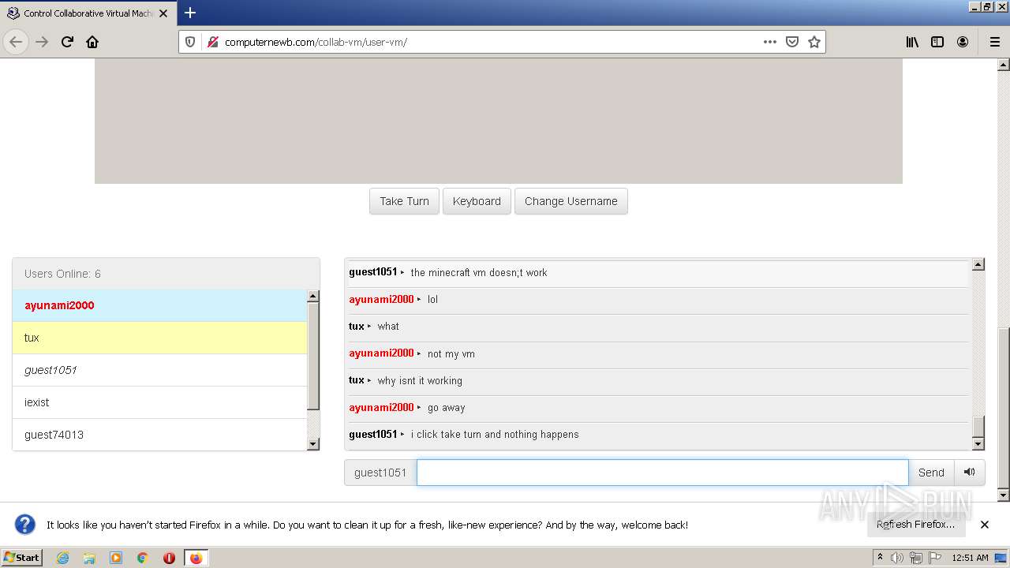The width and height of the screenshot is (1010, 568).
Task: Open the Firefox hamburger menu
Action: (994, 42)
